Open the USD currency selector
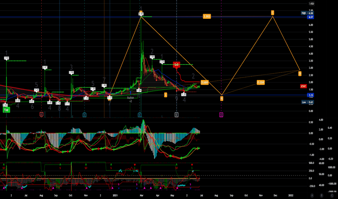This screenshot has height=199, width=338. 312,4
